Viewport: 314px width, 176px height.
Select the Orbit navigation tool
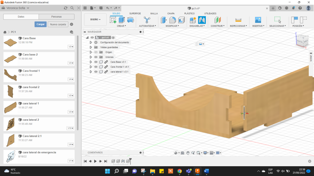[176, 153]
